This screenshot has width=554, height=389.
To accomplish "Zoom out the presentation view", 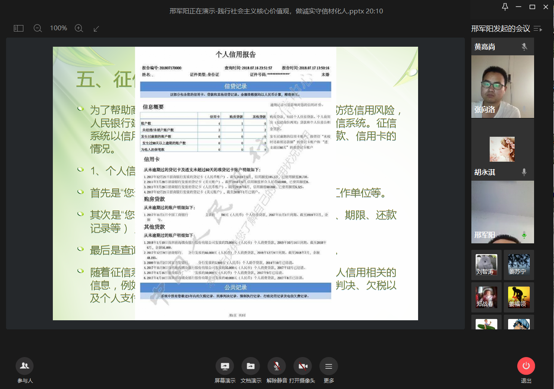I will [x=38, y=28].
